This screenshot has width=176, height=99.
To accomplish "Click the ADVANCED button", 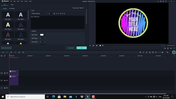I will coord(71,48).
